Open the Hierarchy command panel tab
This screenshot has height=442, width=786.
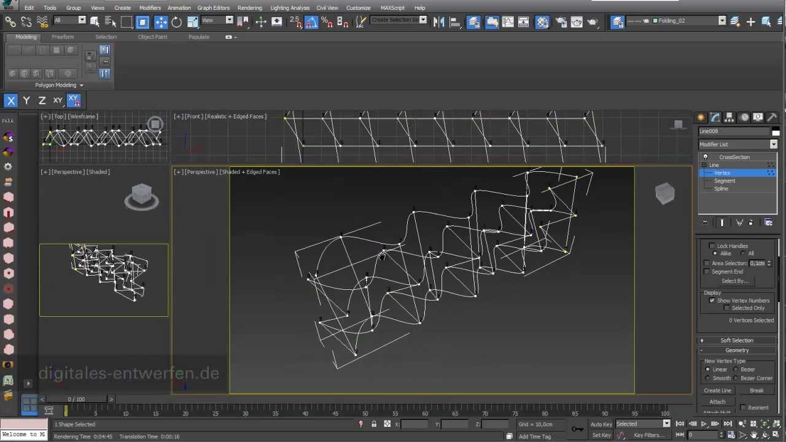click(x=730, y=117)
